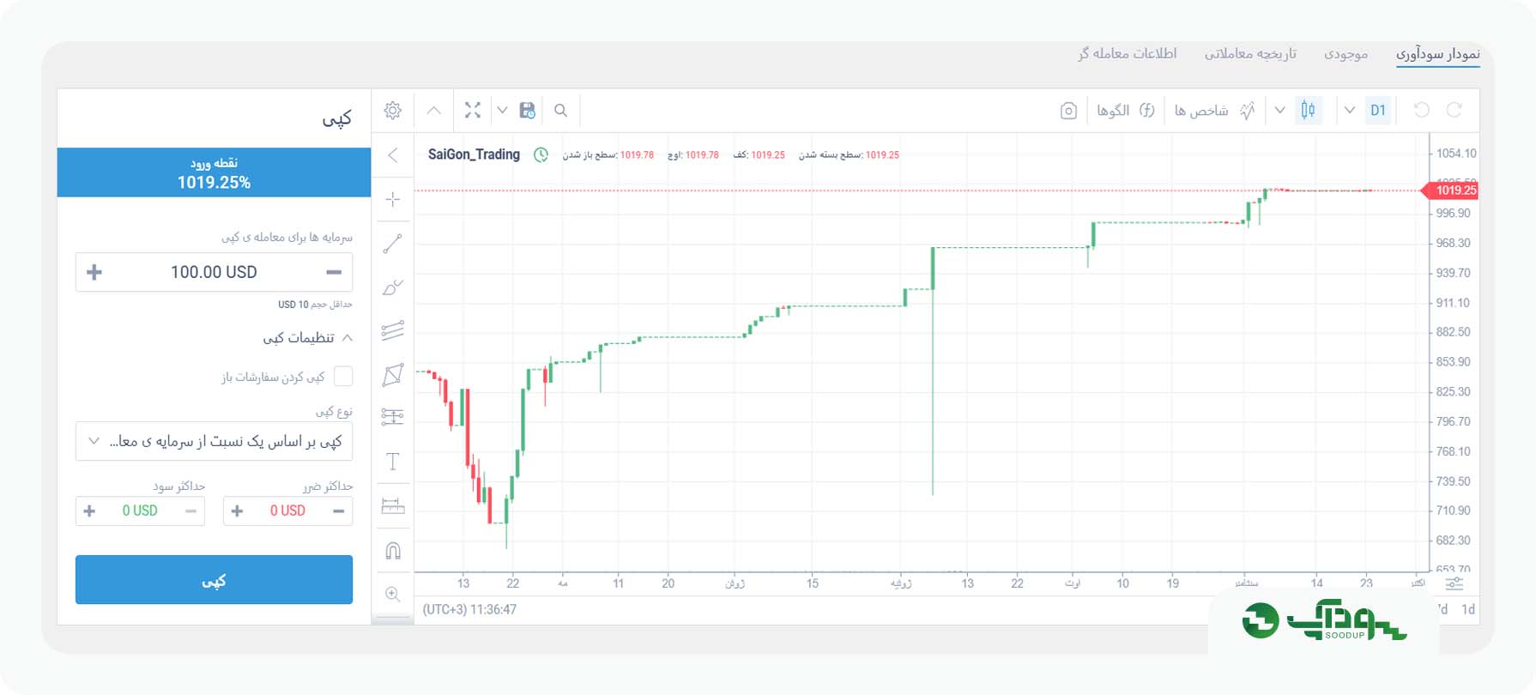Open chart settings gear icon
Viewport: 1536px width, 695px height.
pos(393,111)
